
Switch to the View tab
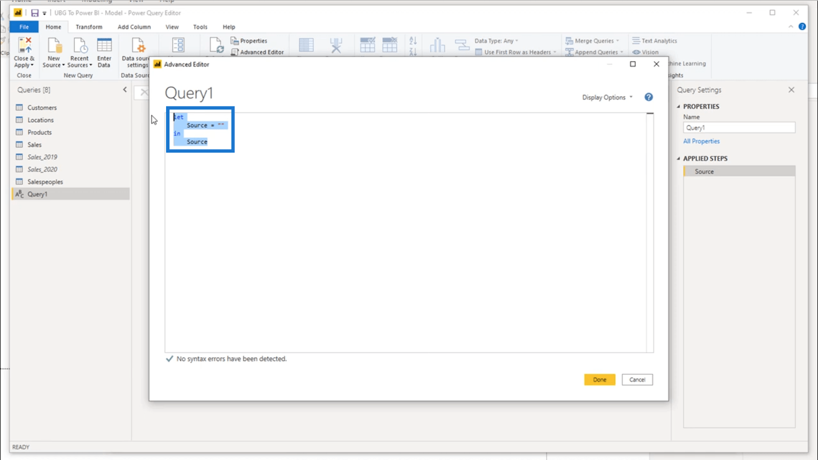tap(172, 27)
